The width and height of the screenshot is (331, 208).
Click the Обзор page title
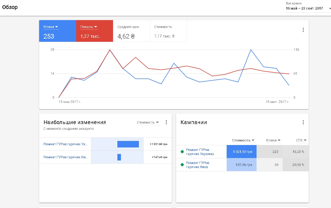(x=10, y=7)
